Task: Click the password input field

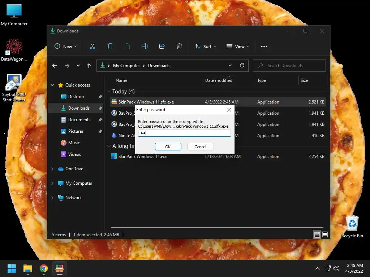Action: tap(184, 133)
